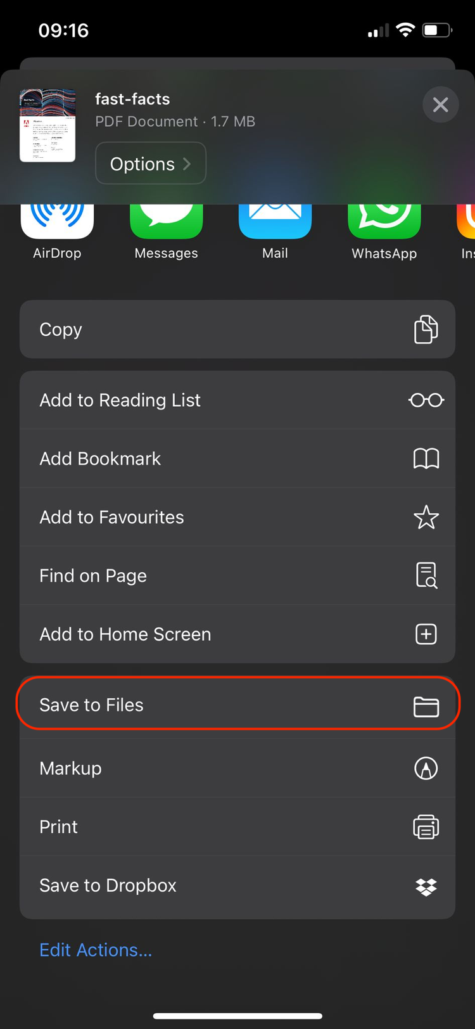The image size is (475, 1029).
Task: Tap the partially visible Instagram icon
Action: [x=467, y=222]
